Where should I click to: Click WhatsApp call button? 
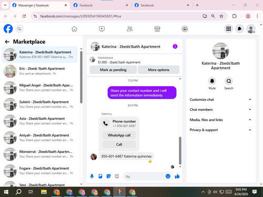(x=119, y=135)
